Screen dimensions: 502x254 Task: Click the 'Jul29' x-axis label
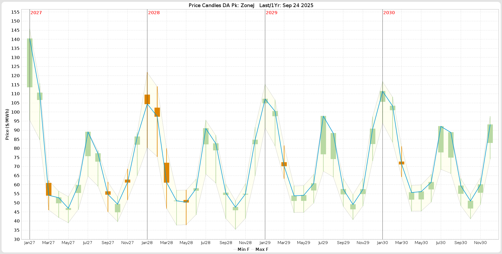coord(323,243)
